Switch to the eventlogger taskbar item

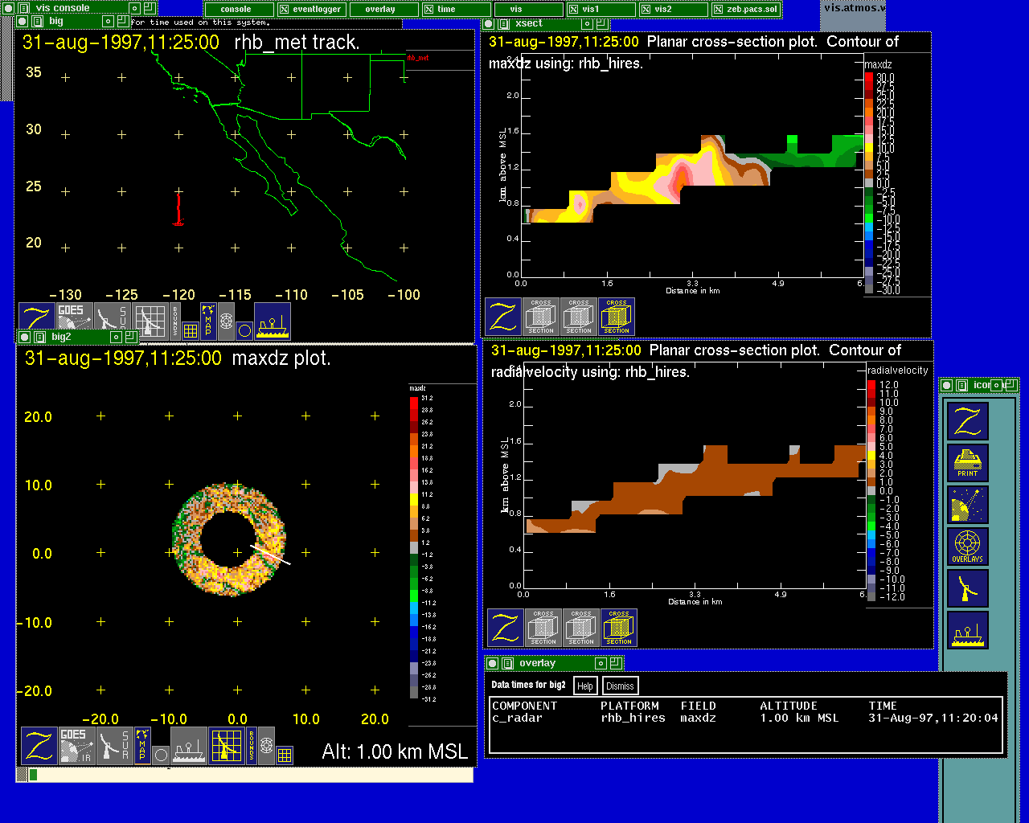[x=313, y=10]
